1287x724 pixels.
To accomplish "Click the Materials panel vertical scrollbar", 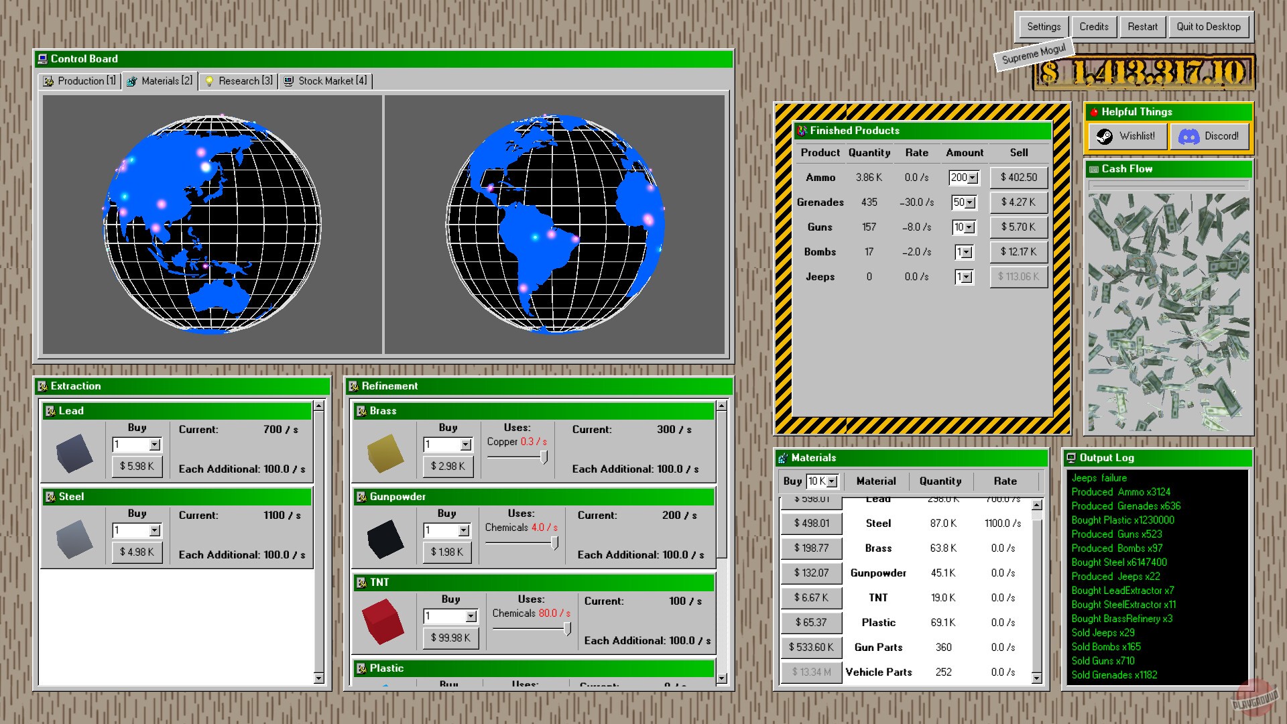I will [x=1035, y=590].
